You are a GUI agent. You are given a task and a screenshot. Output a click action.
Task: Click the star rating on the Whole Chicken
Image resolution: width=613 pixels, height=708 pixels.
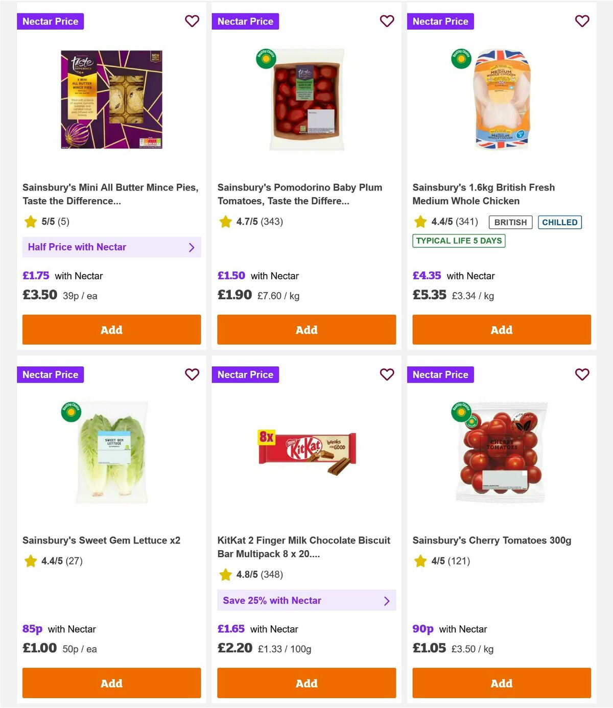tap(420, 222)
